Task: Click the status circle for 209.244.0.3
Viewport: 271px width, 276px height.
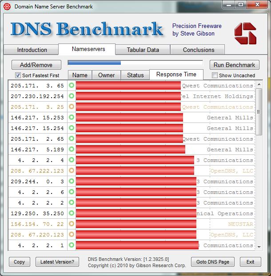Action: (x=72, y=181)
